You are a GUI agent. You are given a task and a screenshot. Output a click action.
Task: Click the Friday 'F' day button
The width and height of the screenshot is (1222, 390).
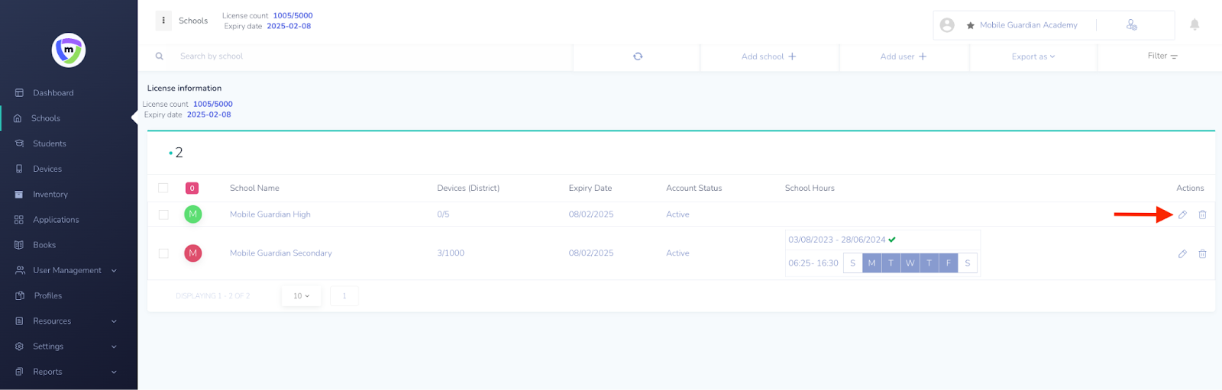pos(949,263)
